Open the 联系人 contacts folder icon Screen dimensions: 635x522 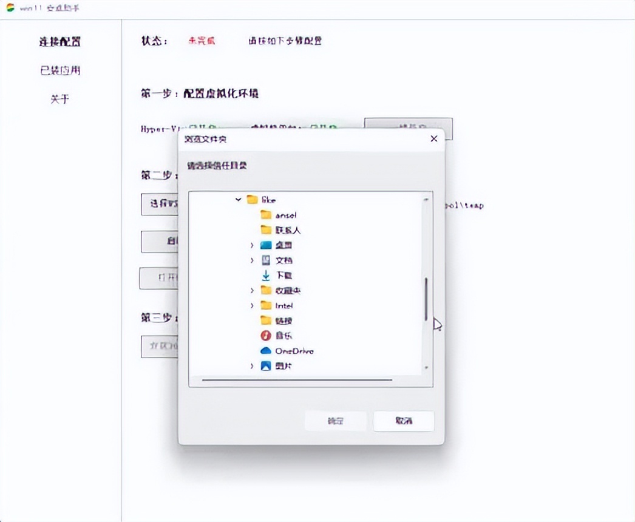click(265, 229)
